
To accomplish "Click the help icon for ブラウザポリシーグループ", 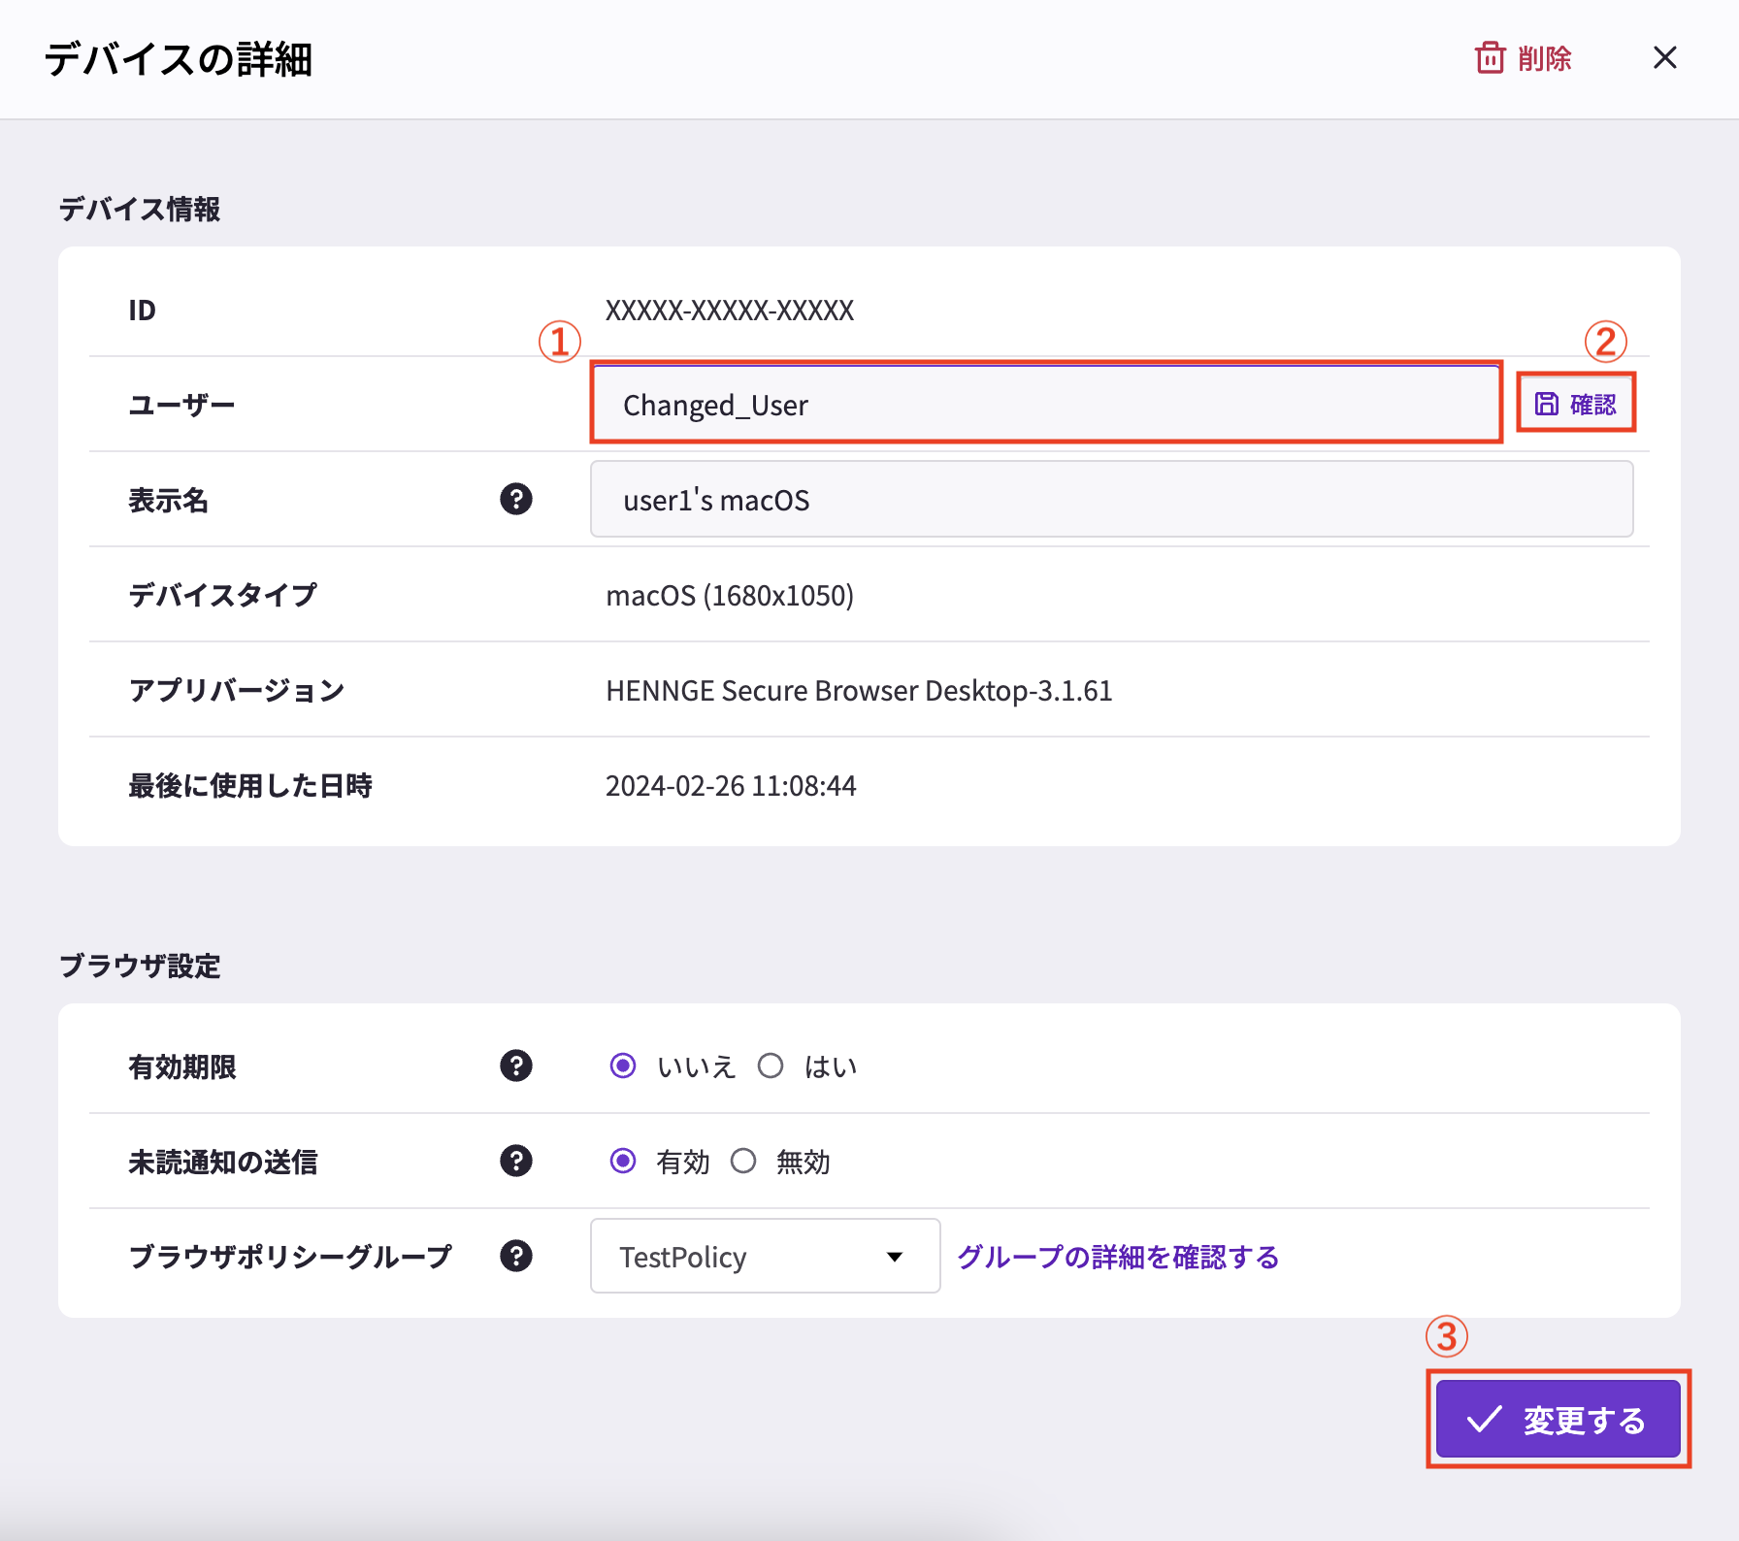I will (516, 1256).
